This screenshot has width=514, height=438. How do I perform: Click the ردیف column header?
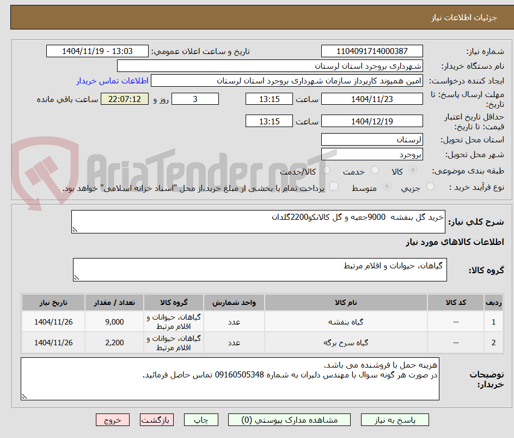pyautogui.click(x=493, y=302)
